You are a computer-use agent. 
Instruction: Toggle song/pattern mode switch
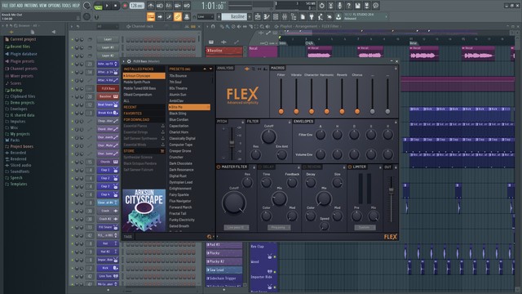pyautogui.click(x=98, y=6)
